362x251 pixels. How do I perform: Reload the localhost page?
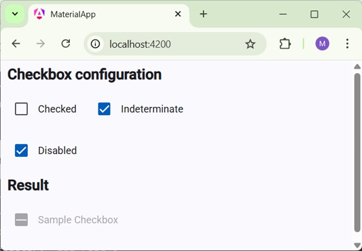click(66, 43)
